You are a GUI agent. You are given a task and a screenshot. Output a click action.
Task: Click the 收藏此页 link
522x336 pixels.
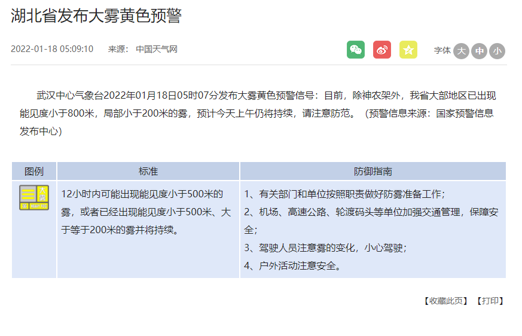click(x=445, y=301)
